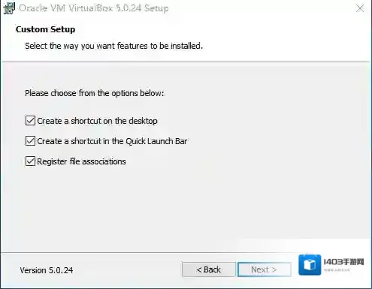The image size is (372, 289).
Task: Click the 'Select the way you want features' subtitle
Action: point(113,46)
